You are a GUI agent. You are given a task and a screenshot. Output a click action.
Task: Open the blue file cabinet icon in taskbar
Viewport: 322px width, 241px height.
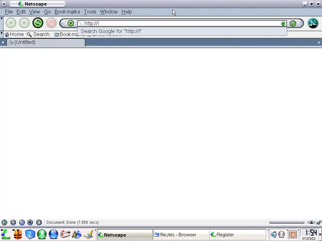(x=30, y=235)
